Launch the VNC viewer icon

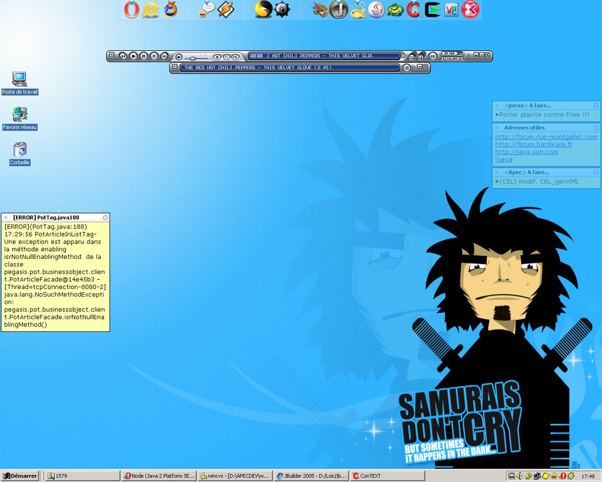tap(451, 9)
